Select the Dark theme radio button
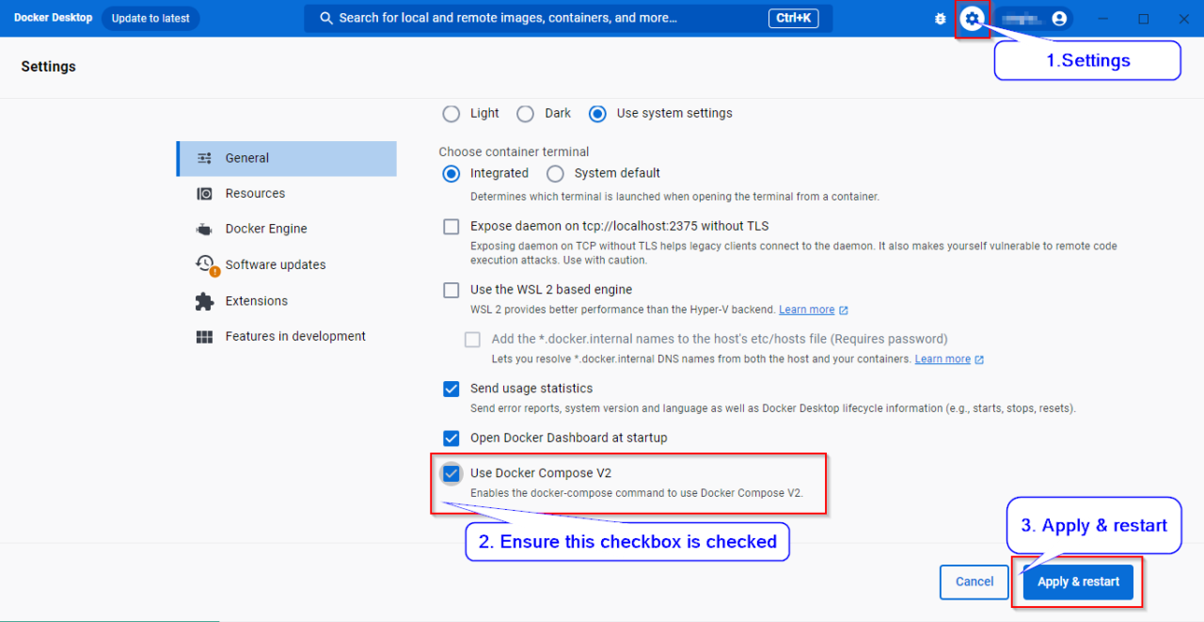1204x622 pixels. pos(526,114)
